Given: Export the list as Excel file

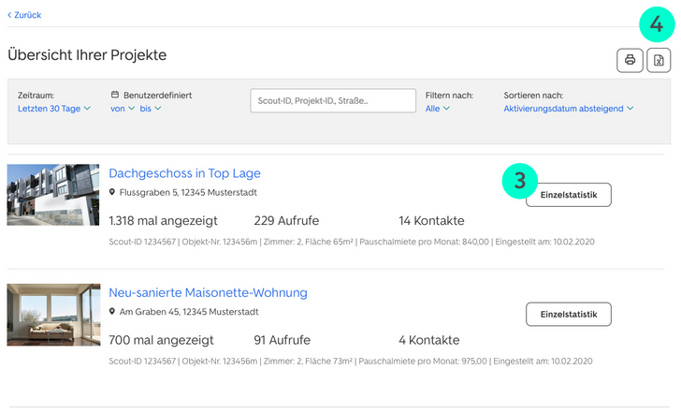Looking at the screenshot, I should click(x=659, y=60).
